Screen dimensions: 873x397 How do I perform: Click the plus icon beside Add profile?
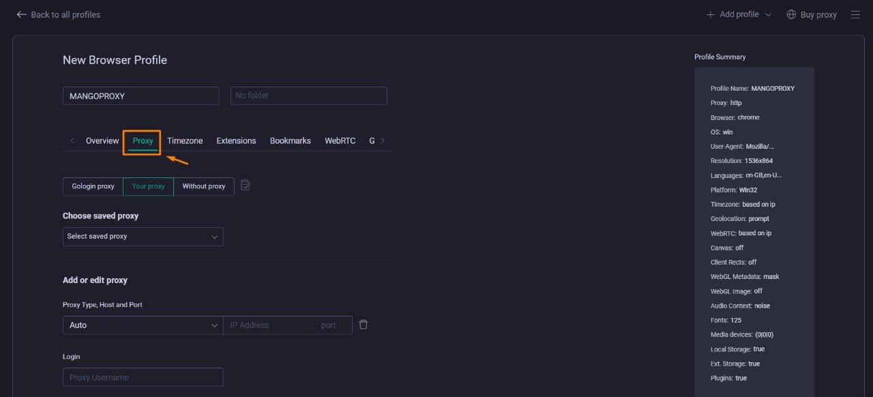click(x=710, y=14)
